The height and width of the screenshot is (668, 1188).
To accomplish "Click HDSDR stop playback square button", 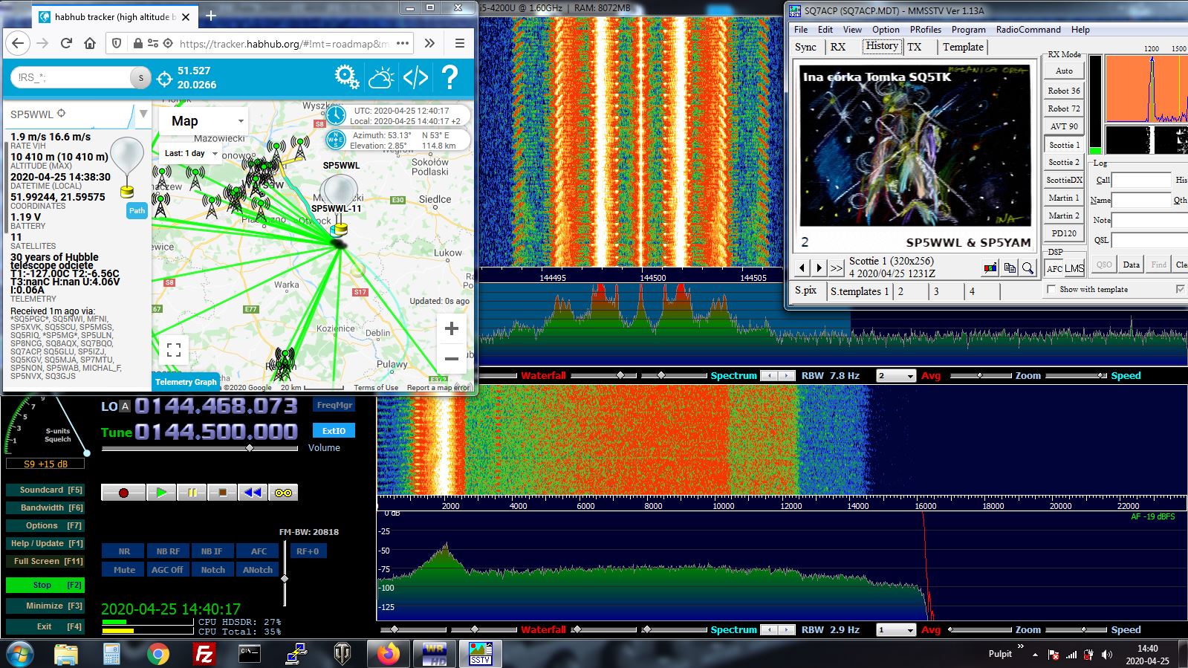I will tap(222, 493).
